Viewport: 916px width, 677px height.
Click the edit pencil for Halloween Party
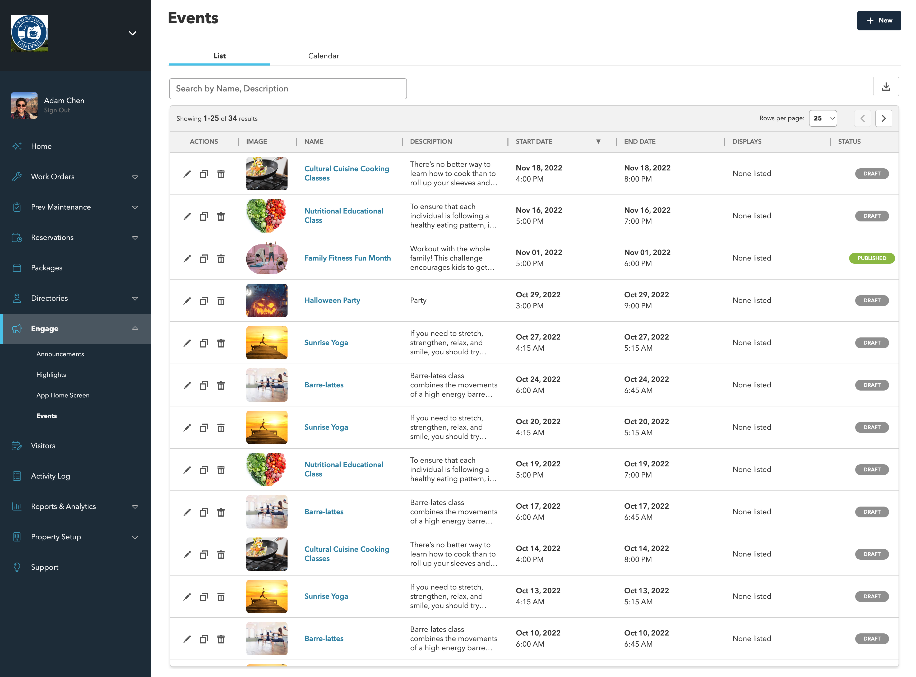point(187,301)
